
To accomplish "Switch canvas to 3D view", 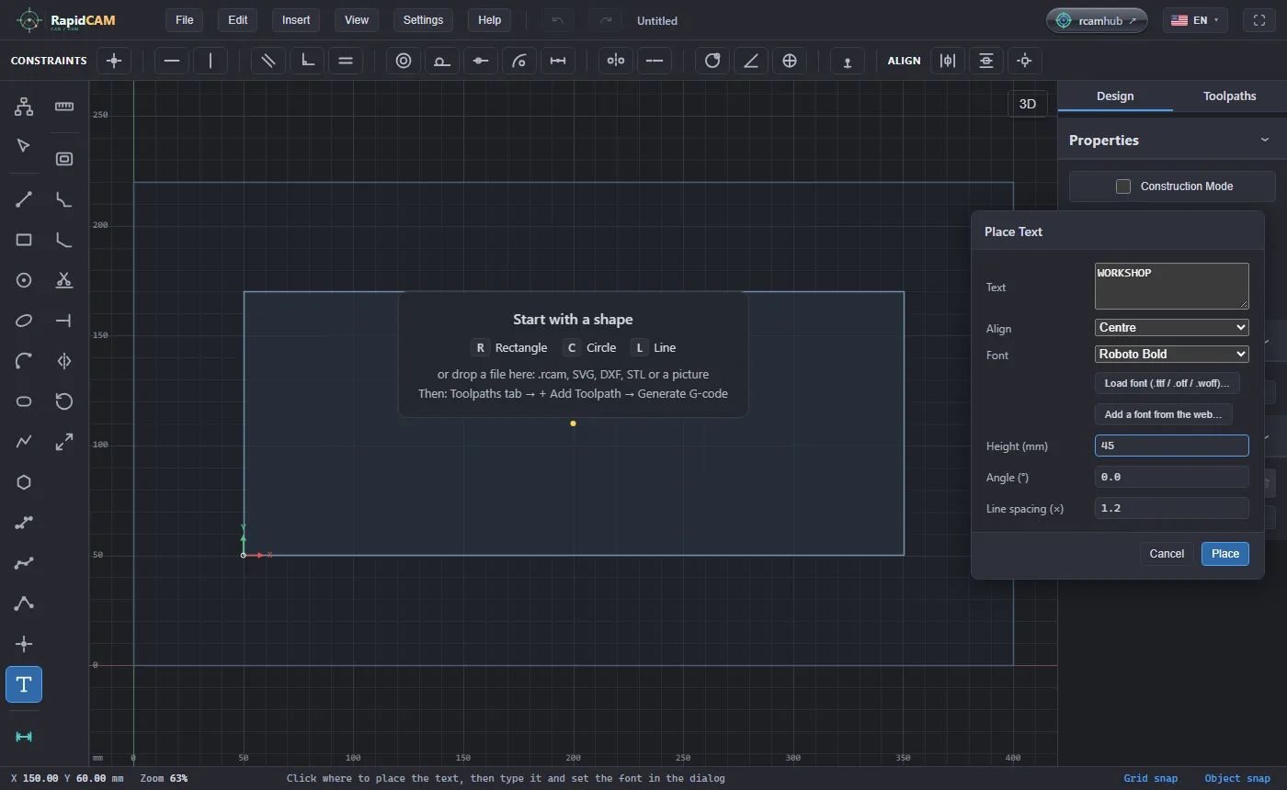I will point(1028,104).
